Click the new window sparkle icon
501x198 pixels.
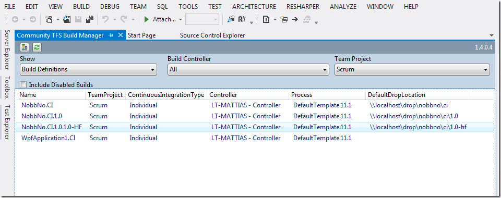point(284,19)
